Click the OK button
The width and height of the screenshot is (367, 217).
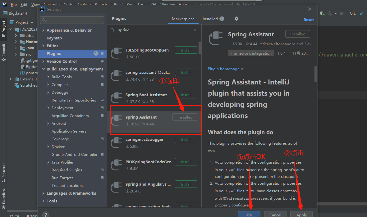click(249, 215)
